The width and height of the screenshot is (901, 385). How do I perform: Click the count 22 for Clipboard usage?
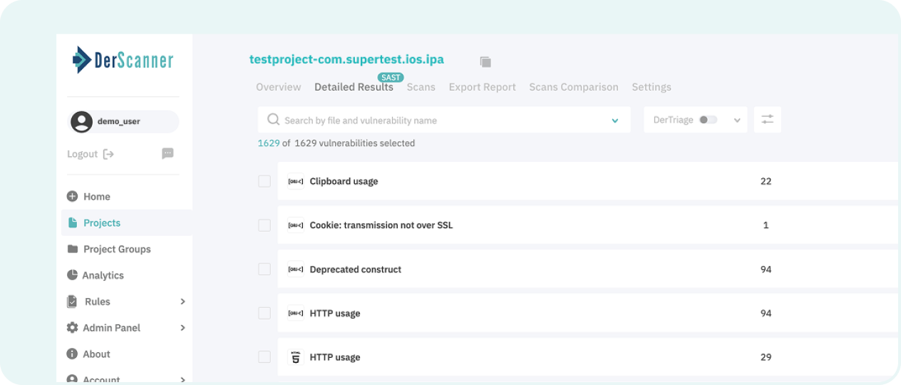(766, 181)
